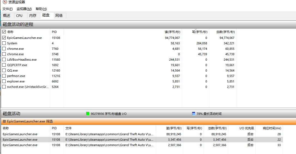The image size is (296, 154).
Task: Check the QQPCRTP.exe checkbox
Action: (4, 65)
